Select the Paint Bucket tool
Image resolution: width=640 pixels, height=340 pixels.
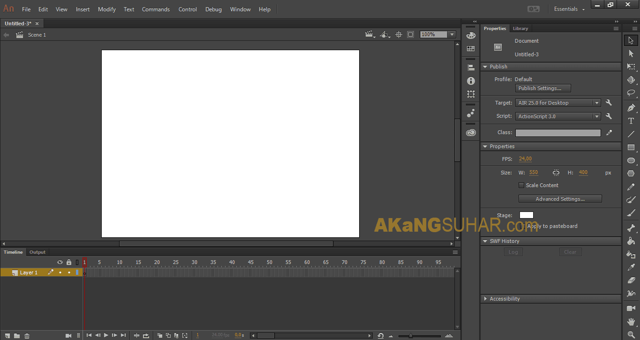click(x=631, y=241)
